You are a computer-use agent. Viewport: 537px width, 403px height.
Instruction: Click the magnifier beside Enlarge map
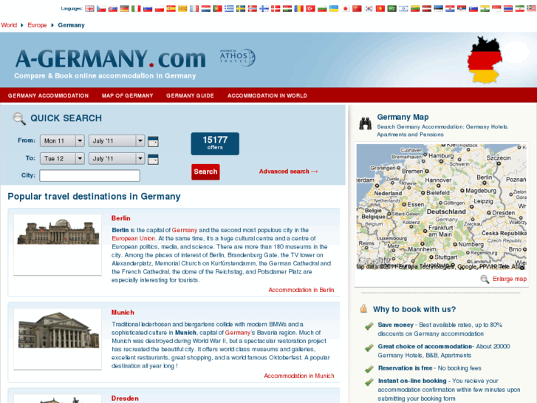pyautogui.click(x=485, y=280)
